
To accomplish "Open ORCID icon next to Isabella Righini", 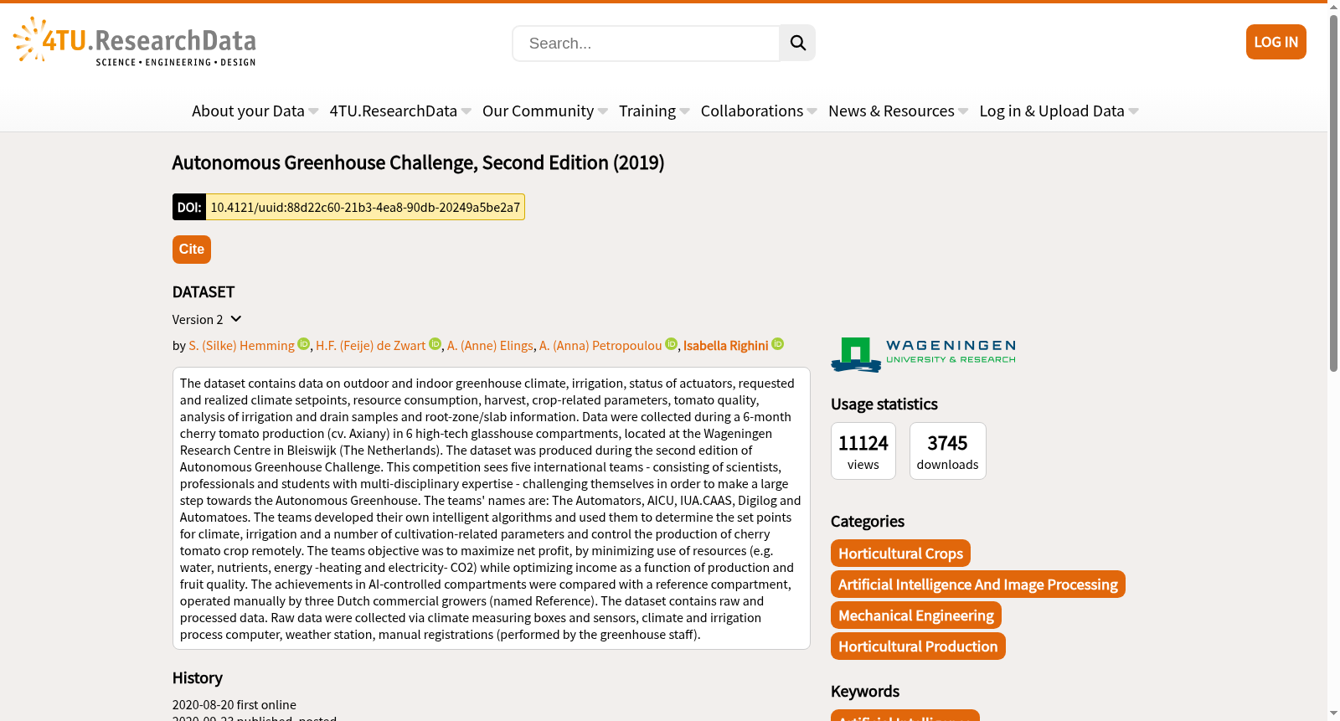I will [x=778, y=344].
